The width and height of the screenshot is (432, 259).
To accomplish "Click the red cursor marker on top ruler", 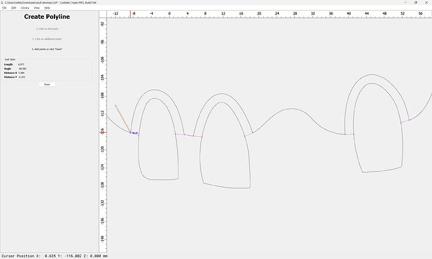I will [130, 13].
